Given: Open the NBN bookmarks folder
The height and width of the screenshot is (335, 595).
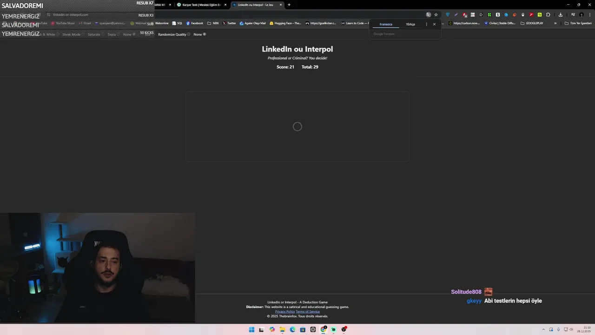Looking at the screenshot, I should 213,23.
